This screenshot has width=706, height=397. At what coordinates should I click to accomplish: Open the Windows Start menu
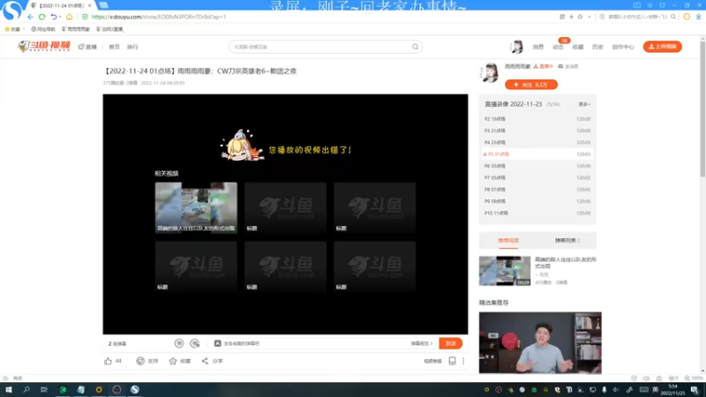point(8,390)
